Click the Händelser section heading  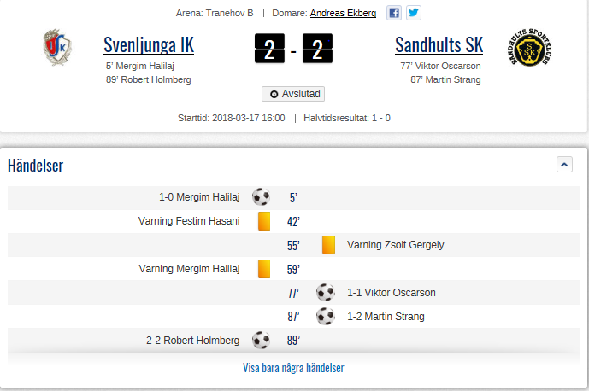[x=35, y=166]
